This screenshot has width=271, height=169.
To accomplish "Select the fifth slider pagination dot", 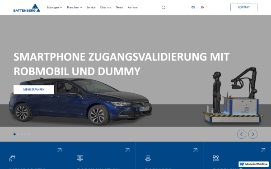I will point(29,134).
